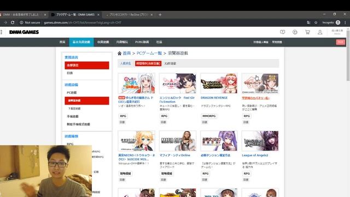Select the red all-languages filter
The image size is (350, 197).
(x=87, y=65)
